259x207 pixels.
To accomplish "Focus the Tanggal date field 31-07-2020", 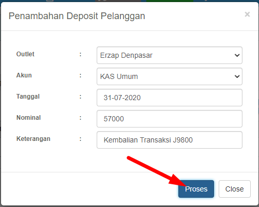I will 170,98.
